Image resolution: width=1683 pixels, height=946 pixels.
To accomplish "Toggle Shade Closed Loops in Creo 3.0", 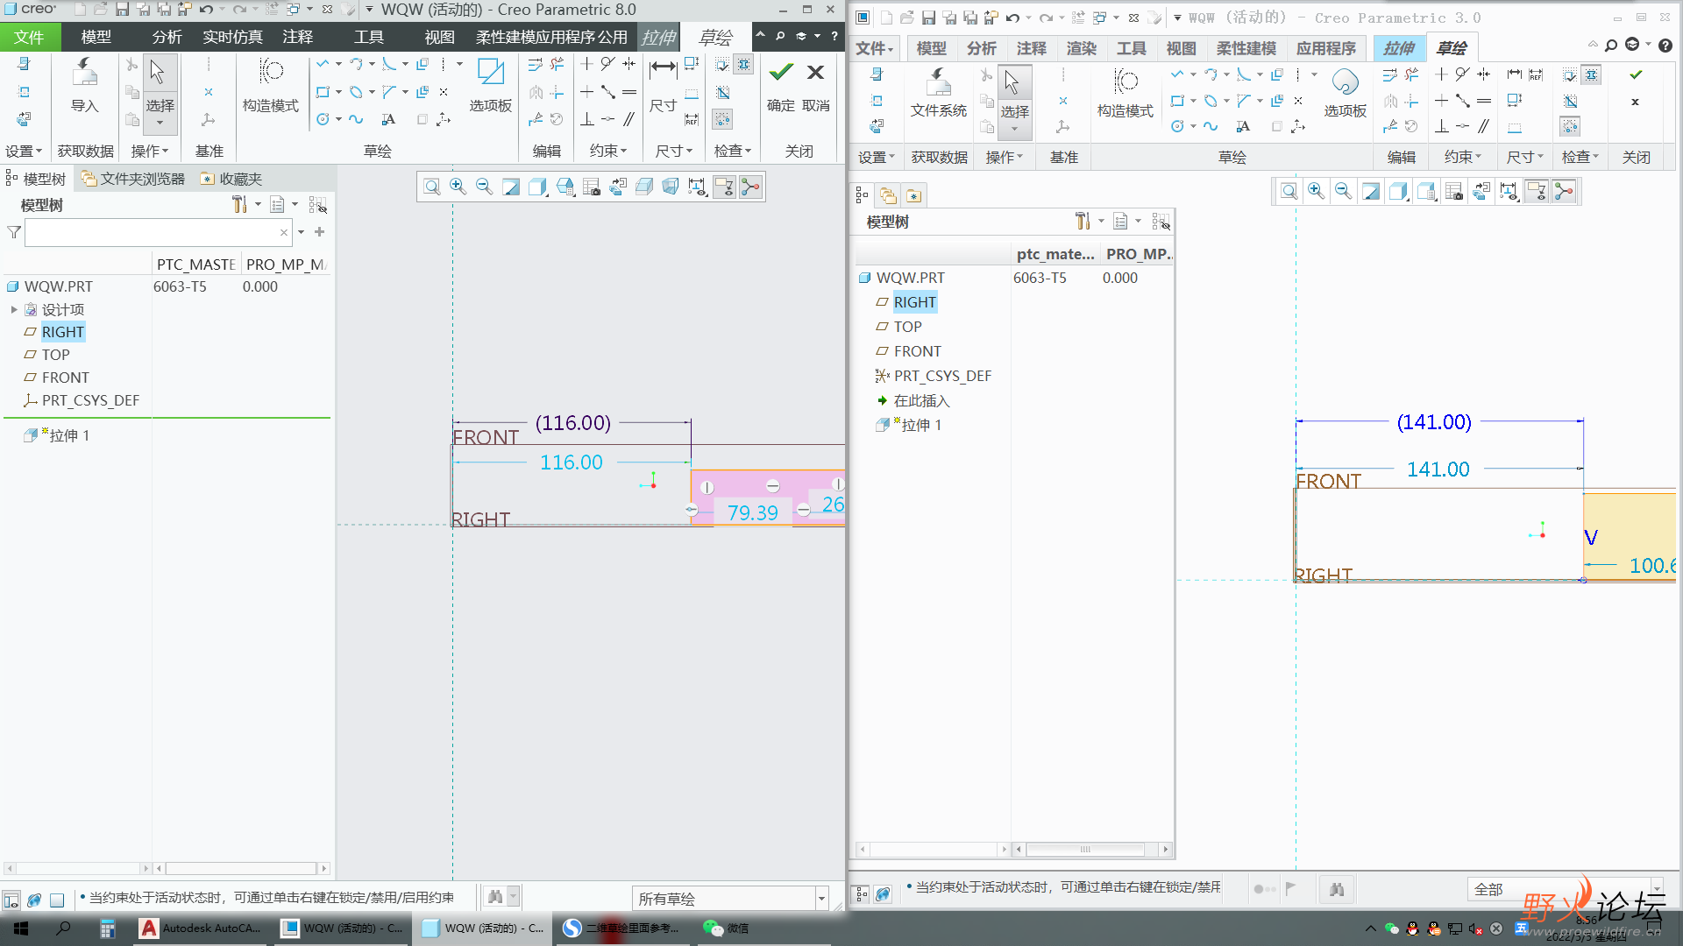I will click(x=1592, y=75).
